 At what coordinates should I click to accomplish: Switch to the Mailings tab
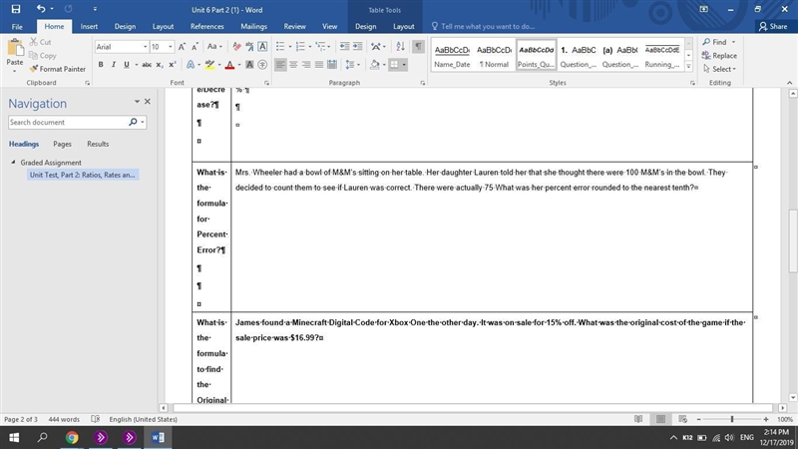click(x=253, y=27)
